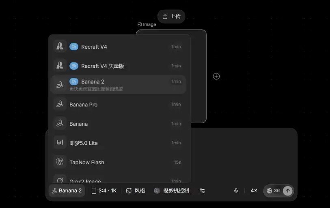This screenshot has width=330, height=208.
Task: Click the 15s time for TapNow Flash
Action: tap(177, 162)
